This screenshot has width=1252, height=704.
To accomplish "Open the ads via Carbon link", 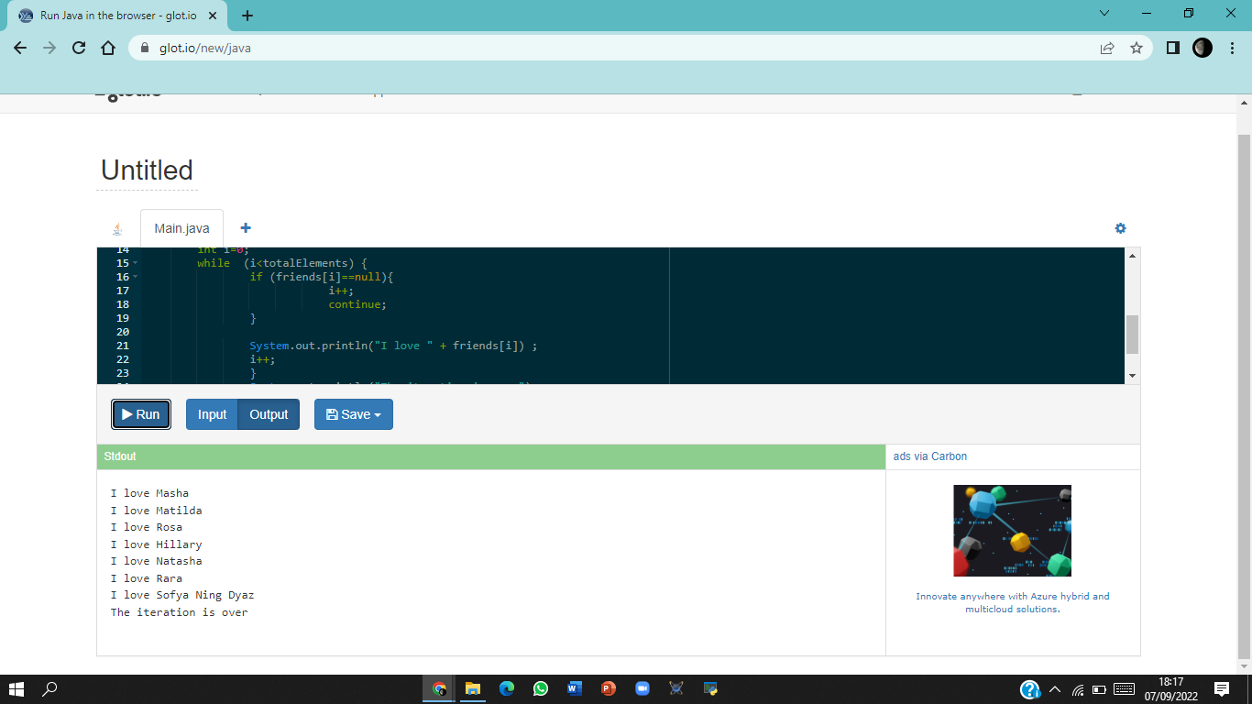I will tap(929, 456).
